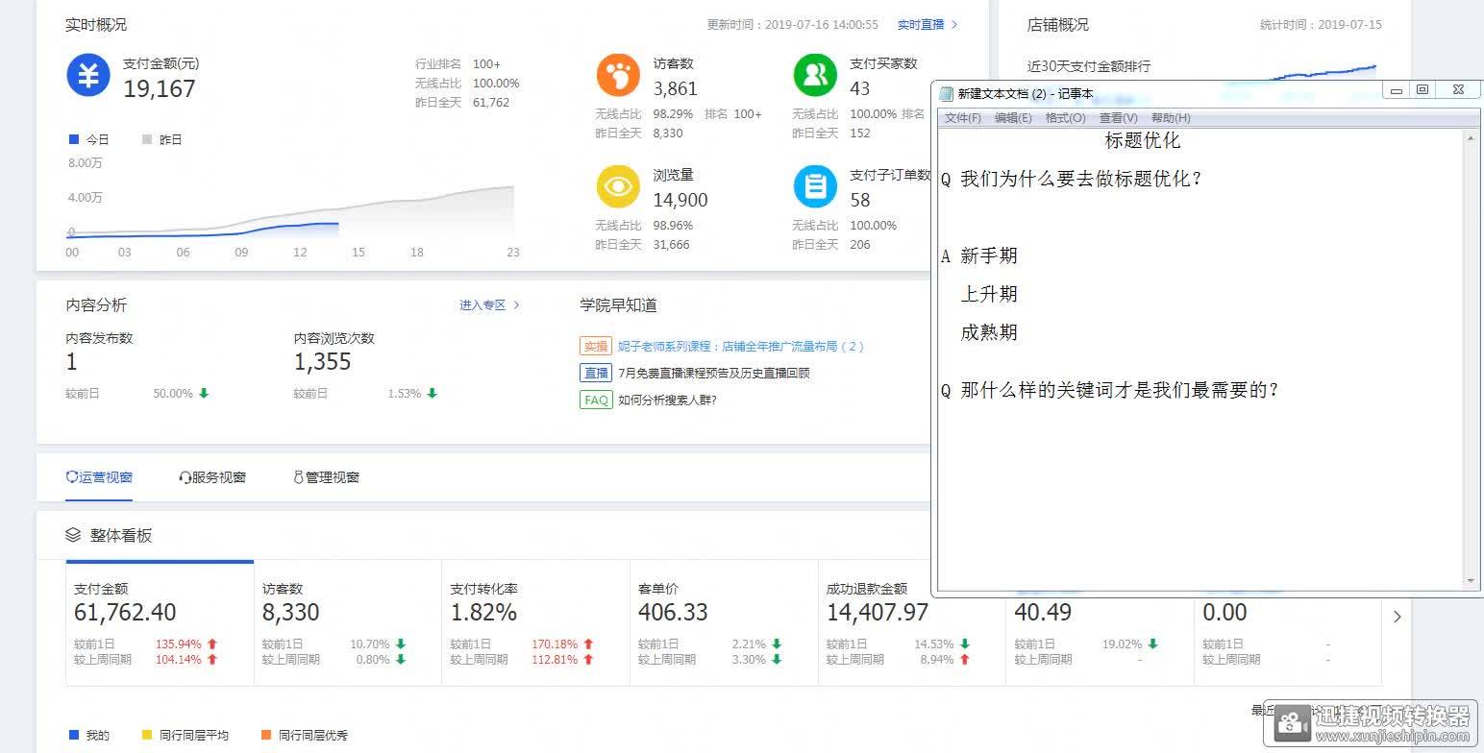
Task: Open 进入专区 content section
Action: (488, 304)
